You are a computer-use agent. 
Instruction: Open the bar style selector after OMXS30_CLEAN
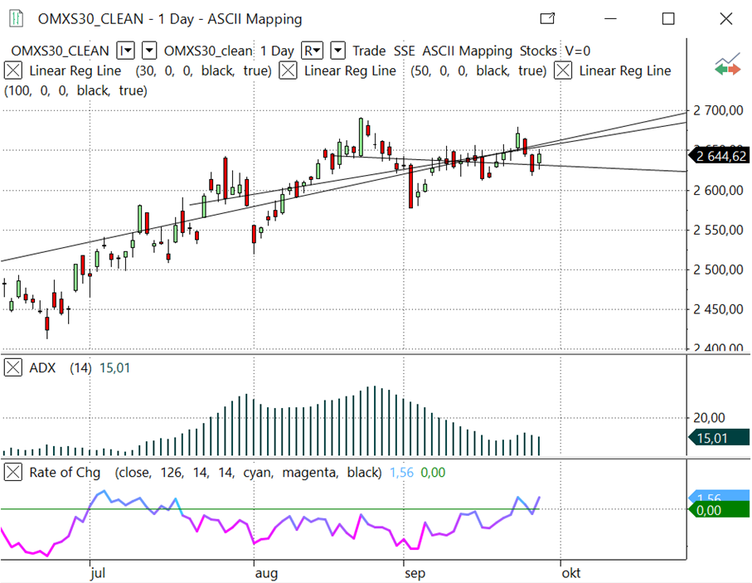[x=125, y=51]
